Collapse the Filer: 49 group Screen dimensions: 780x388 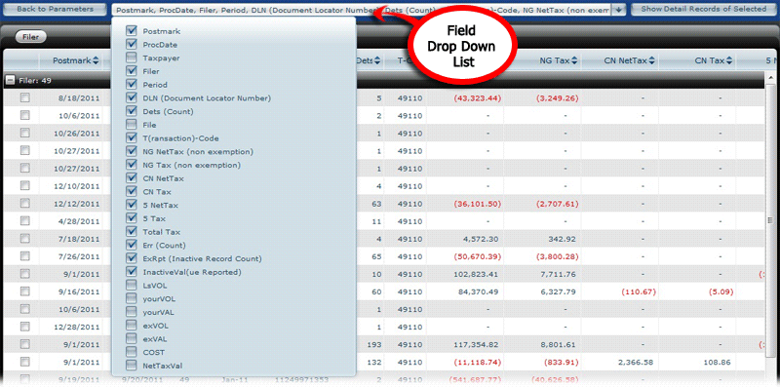point(10,80)
